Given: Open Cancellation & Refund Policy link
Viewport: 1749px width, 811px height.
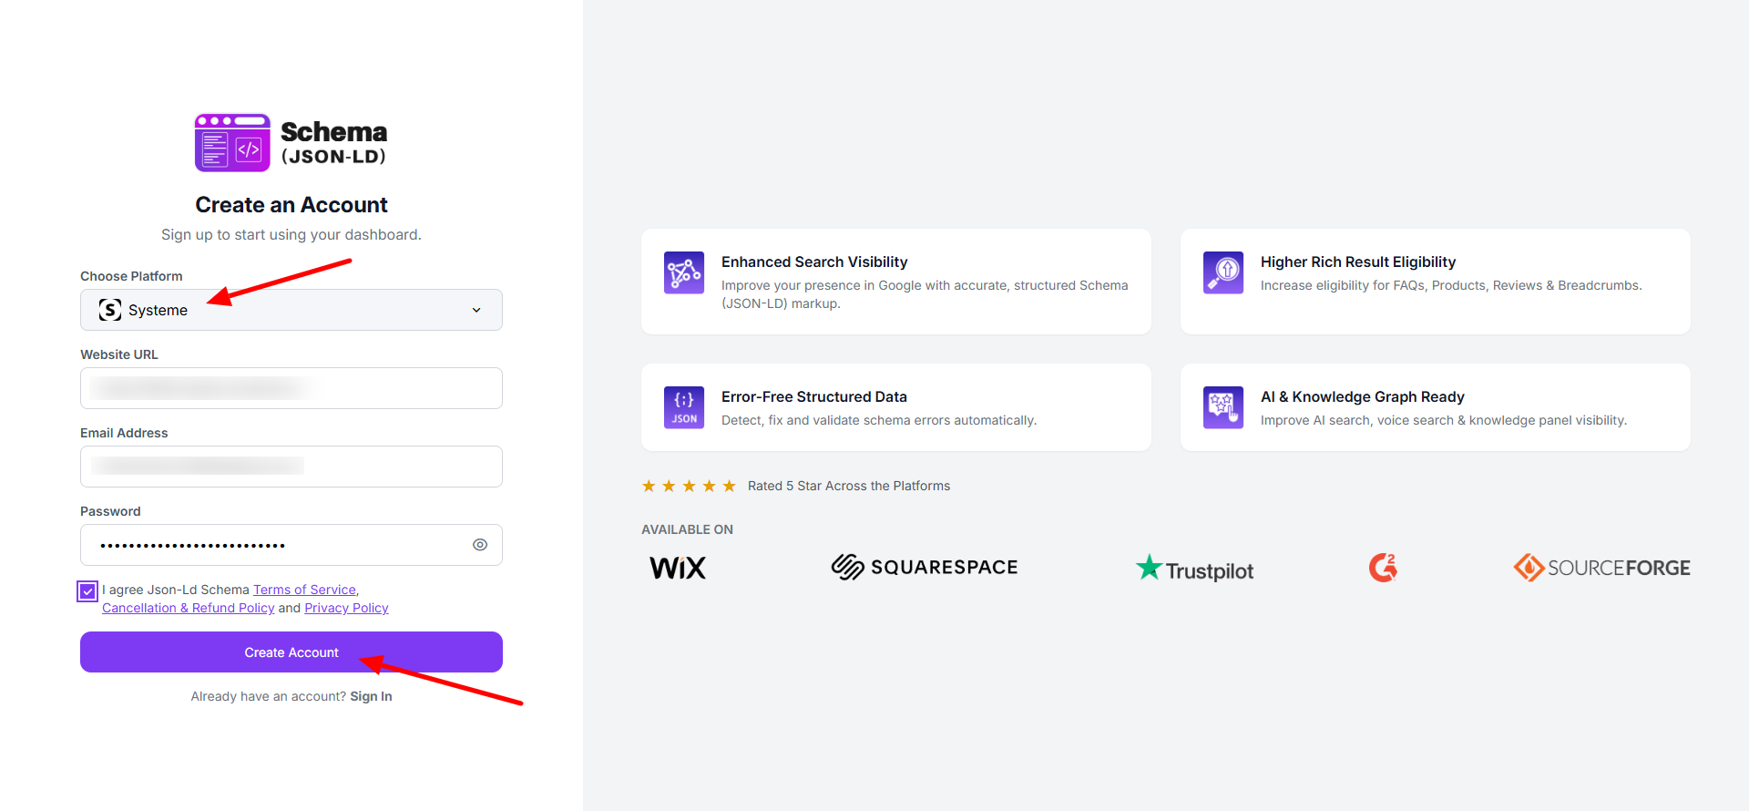Looking at the screenshot, I should (188, 608).
